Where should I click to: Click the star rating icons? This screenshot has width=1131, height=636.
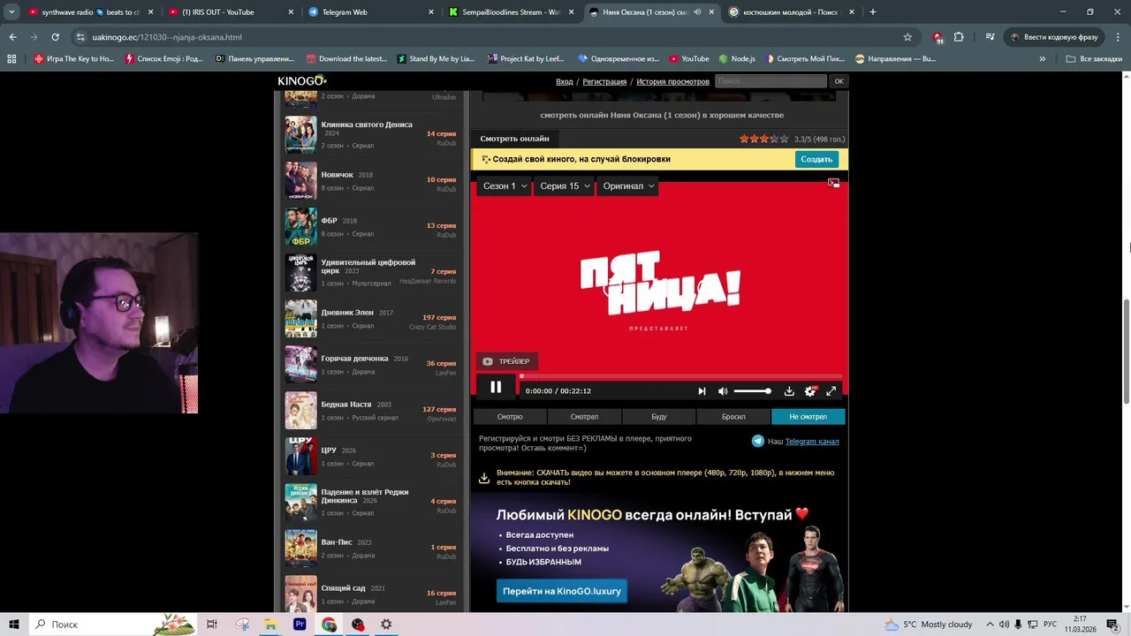(763, 139)
